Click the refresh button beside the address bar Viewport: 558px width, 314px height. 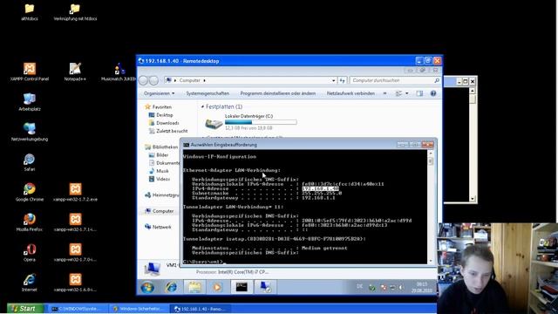pyautogui.click(x=343, y=80)
